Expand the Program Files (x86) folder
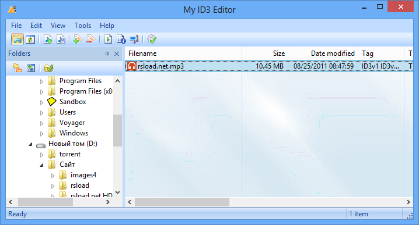 click(41, 92)
